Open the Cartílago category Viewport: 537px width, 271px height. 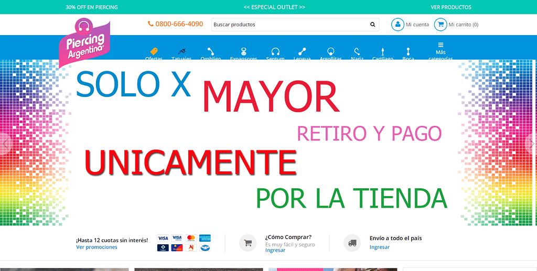click(x=383, y=52)
